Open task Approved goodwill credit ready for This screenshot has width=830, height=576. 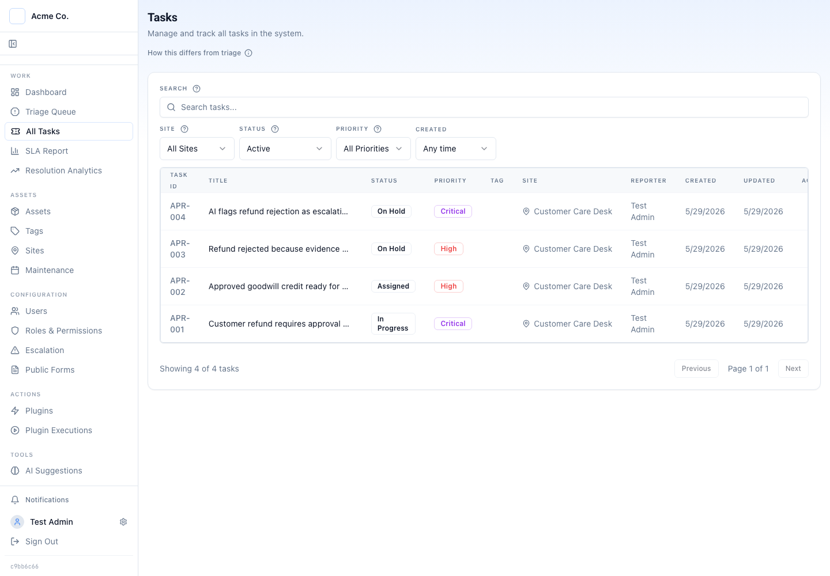[278, 286]
